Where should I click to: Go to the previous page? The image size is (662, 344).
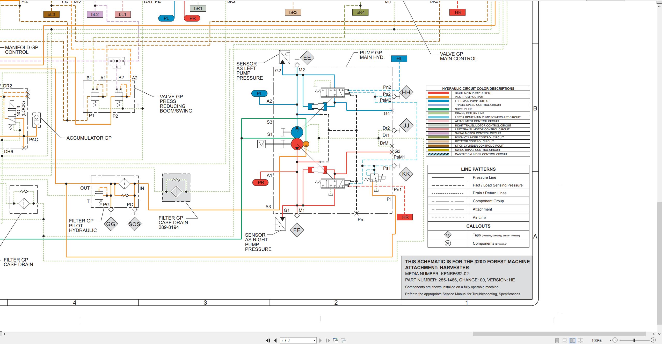(275, 340)
